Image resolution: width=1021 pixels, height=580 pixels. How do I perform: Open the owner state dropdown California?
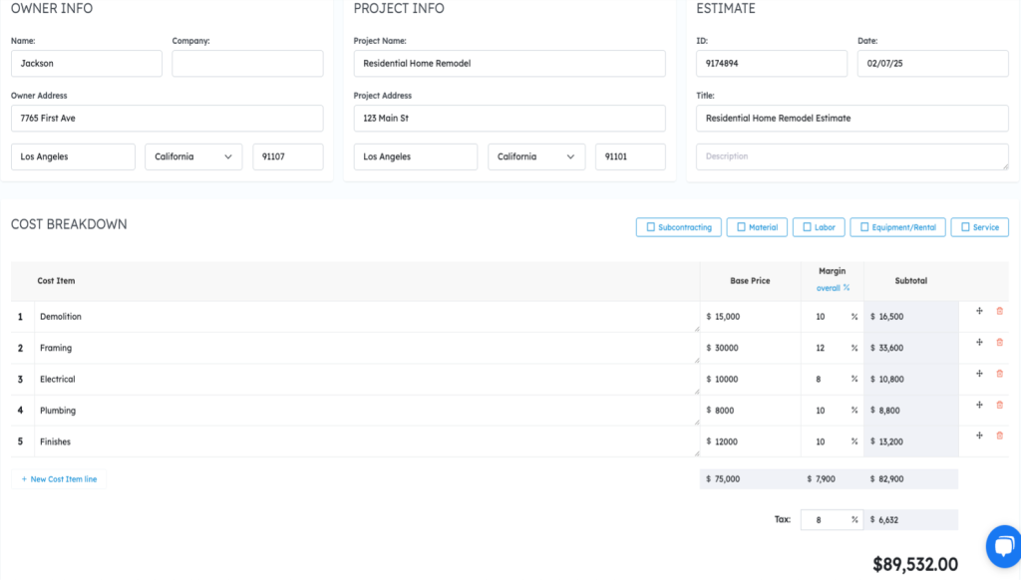click(193, 156)
